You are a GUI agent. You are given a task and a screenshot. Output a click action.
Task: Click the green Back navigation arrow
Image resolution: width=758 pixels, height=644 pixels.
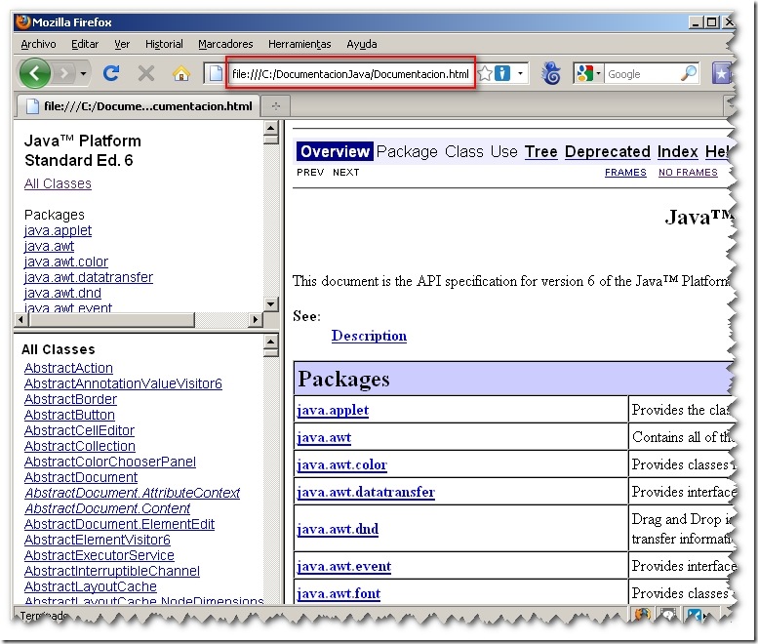(34, 73)
